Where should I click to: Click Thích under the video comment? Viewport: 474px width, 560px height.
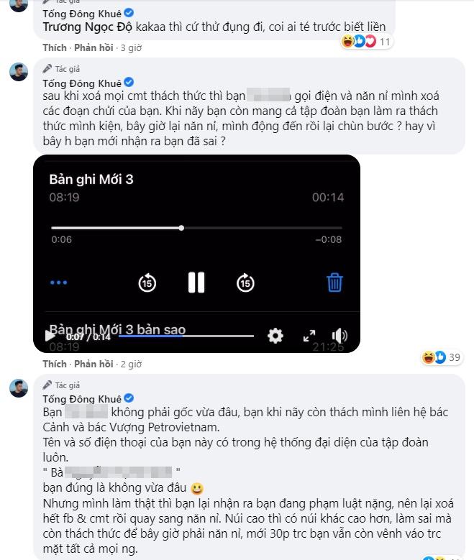pyautogui.click(x=54, y=364)
